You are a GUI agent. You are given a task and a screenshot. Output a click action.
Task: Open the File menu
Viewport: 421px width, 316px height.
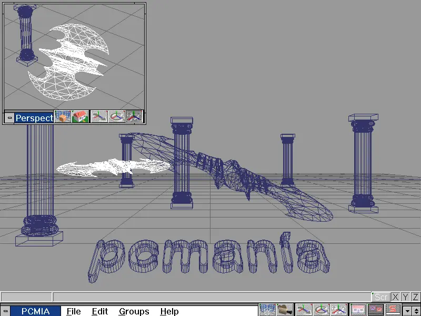click(74, 311)
